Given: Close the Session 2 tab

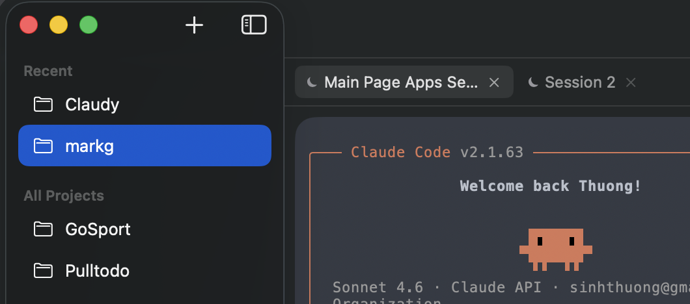Looking at the screenshot, I should point(630,82).
